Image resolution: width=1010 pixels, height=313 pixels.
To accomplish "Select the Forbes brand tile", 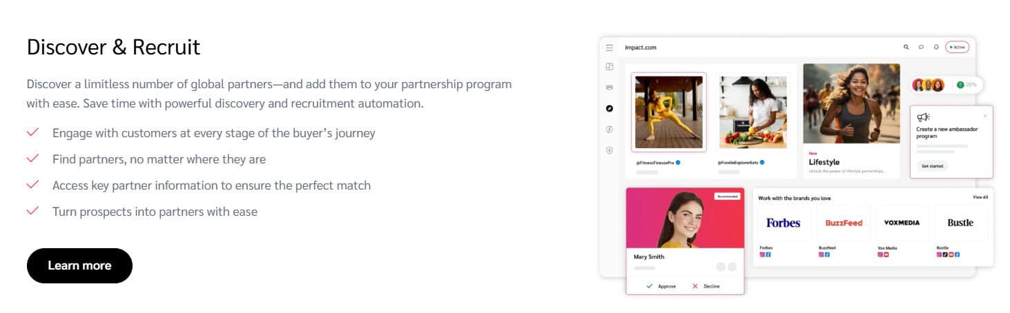I will pos(783,223).
